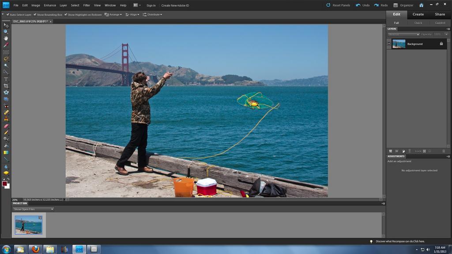Click the foreground color swatch
The height and width of the screenshot is (254, 452).
pyautogui.click(x=4, y=183)
